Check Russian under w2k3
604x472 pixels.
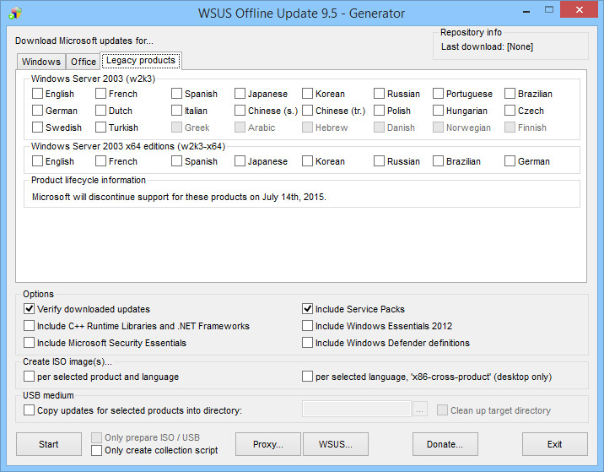pos(379,94)
